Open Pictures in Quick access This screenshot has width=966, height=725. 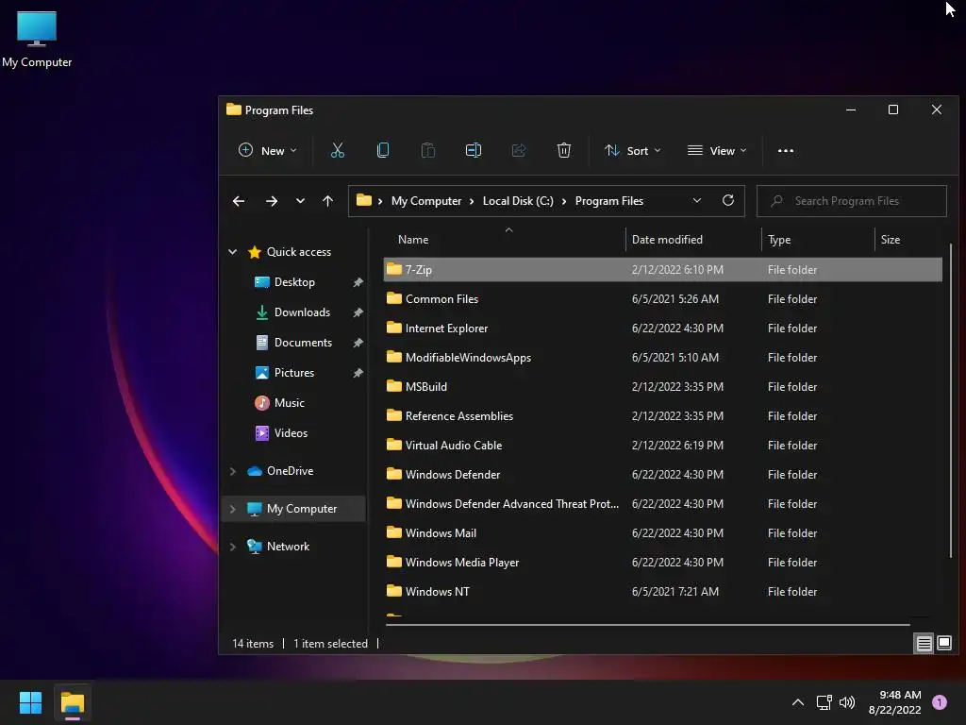(294, 373)
